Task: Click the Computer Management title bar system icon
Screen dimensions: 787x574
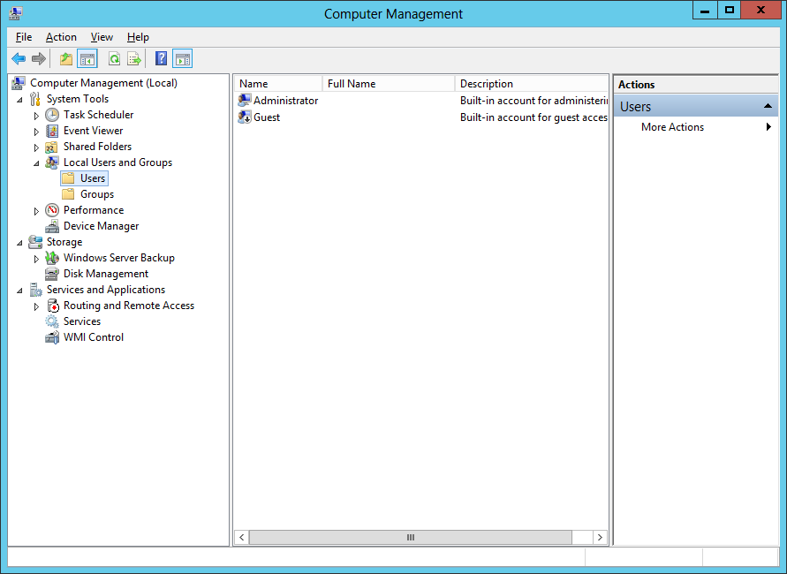Action: click(15, 13)
